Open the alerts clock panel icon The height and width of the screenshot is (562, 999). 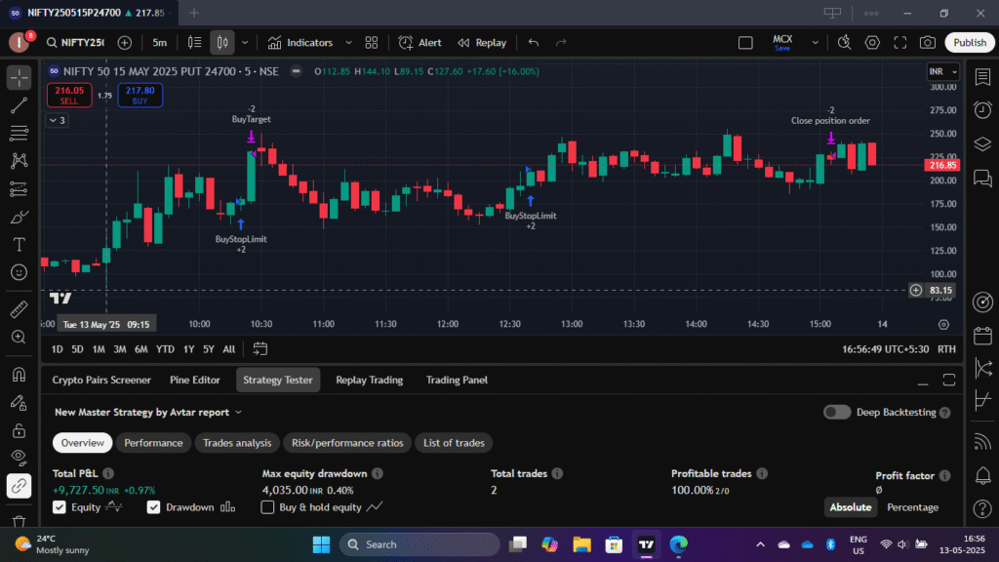click(x=982, y=110)
